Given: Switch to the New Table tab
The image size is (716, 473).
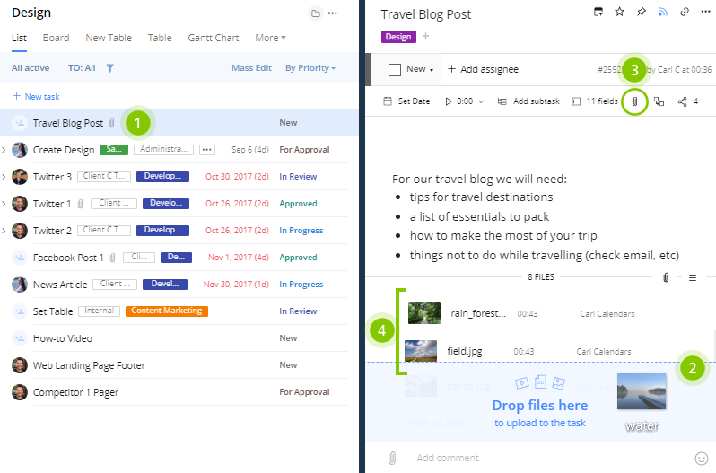Looking at the screenshot, I should [x=109, y=38].
